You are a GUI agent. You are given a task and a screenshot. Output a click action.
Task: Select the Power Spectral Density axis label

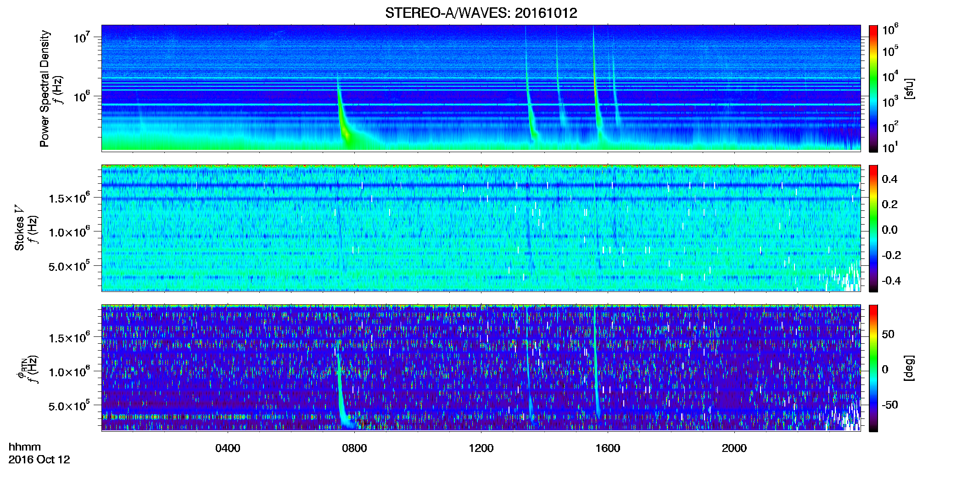(x=45, y=88)
